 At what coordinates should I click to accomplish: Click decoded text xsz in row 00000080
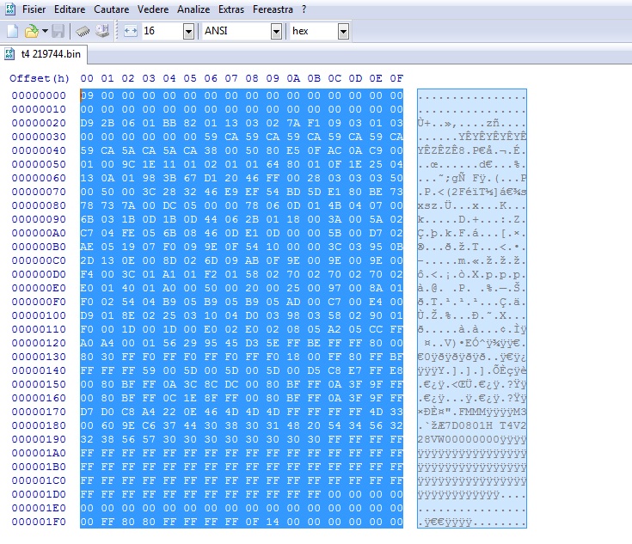[x=427, y=205]
